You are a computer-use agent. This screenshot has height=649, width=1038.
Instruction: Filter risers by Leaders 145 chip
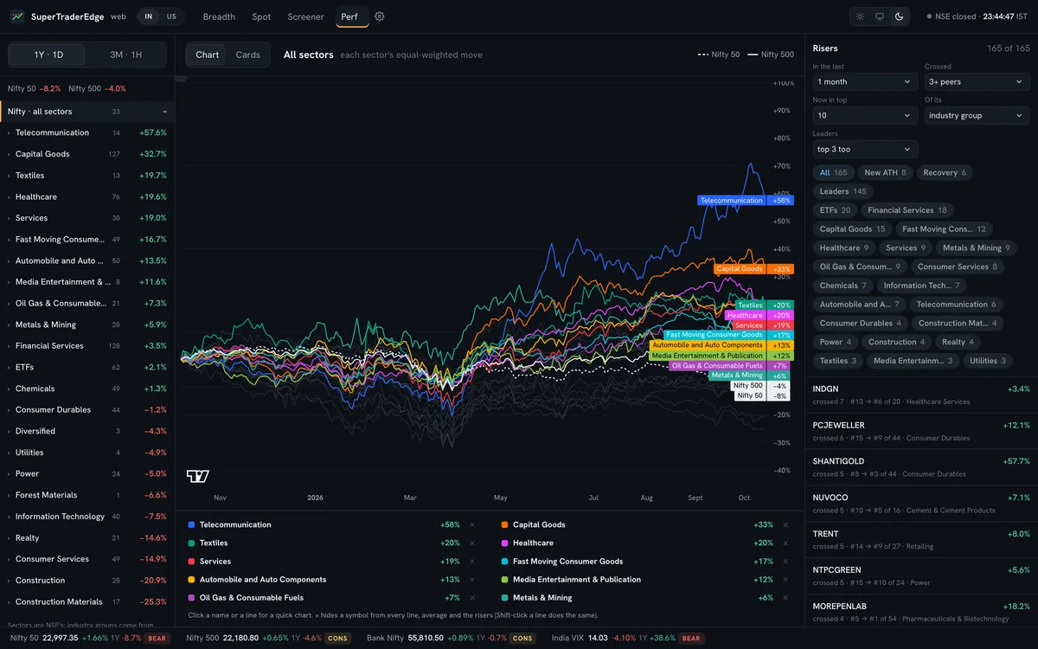[x=843, y=191]
